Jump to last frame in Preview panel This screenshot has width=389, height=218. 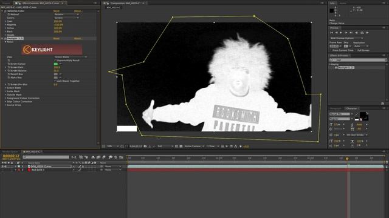coord(351,33)
